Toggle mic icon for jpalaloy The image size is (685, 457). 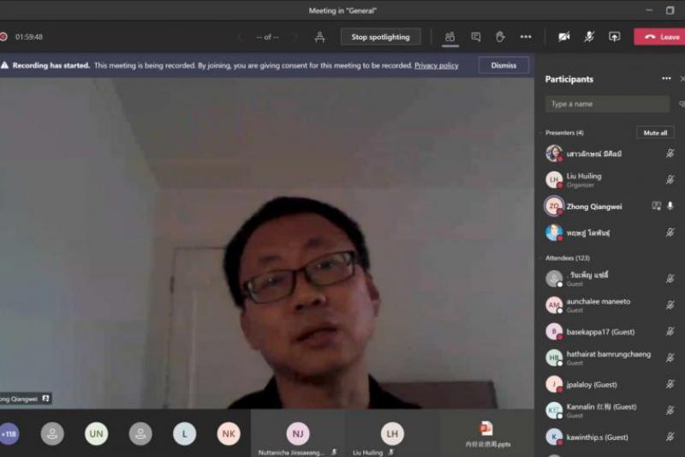[x=670, y=384]
